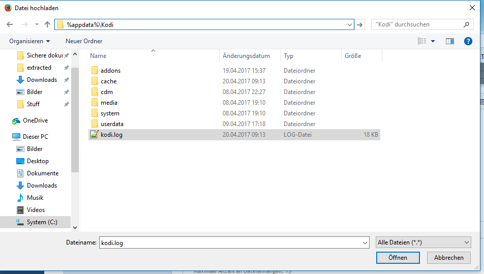Click the Dokumente icon in sidebar
This screenshot has height=274, width=484.
coord(20,173)
